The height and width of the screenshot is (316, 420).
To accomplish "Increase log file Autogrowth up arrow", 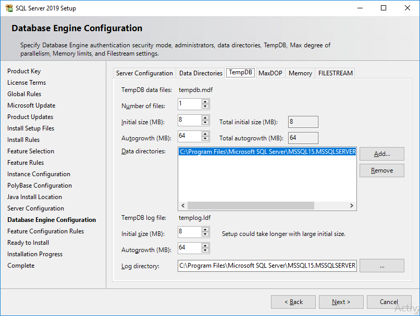I will (x=205, y=245).
